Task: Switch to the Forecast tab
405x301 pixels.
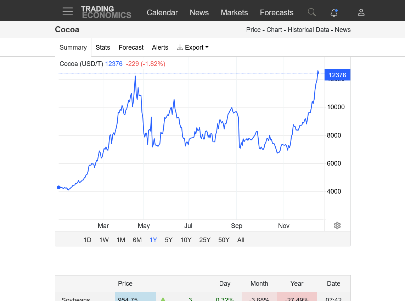Action: coord(131,48)
